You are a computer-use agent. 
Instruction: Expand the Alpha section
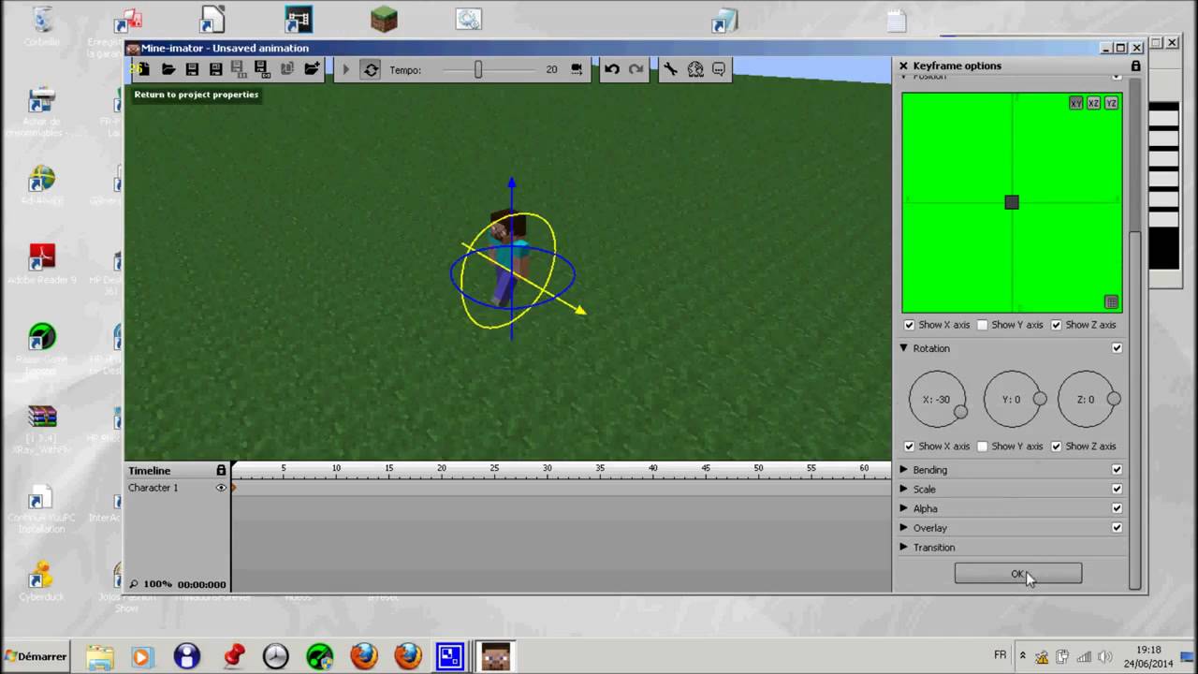click(x=904, y=509)
